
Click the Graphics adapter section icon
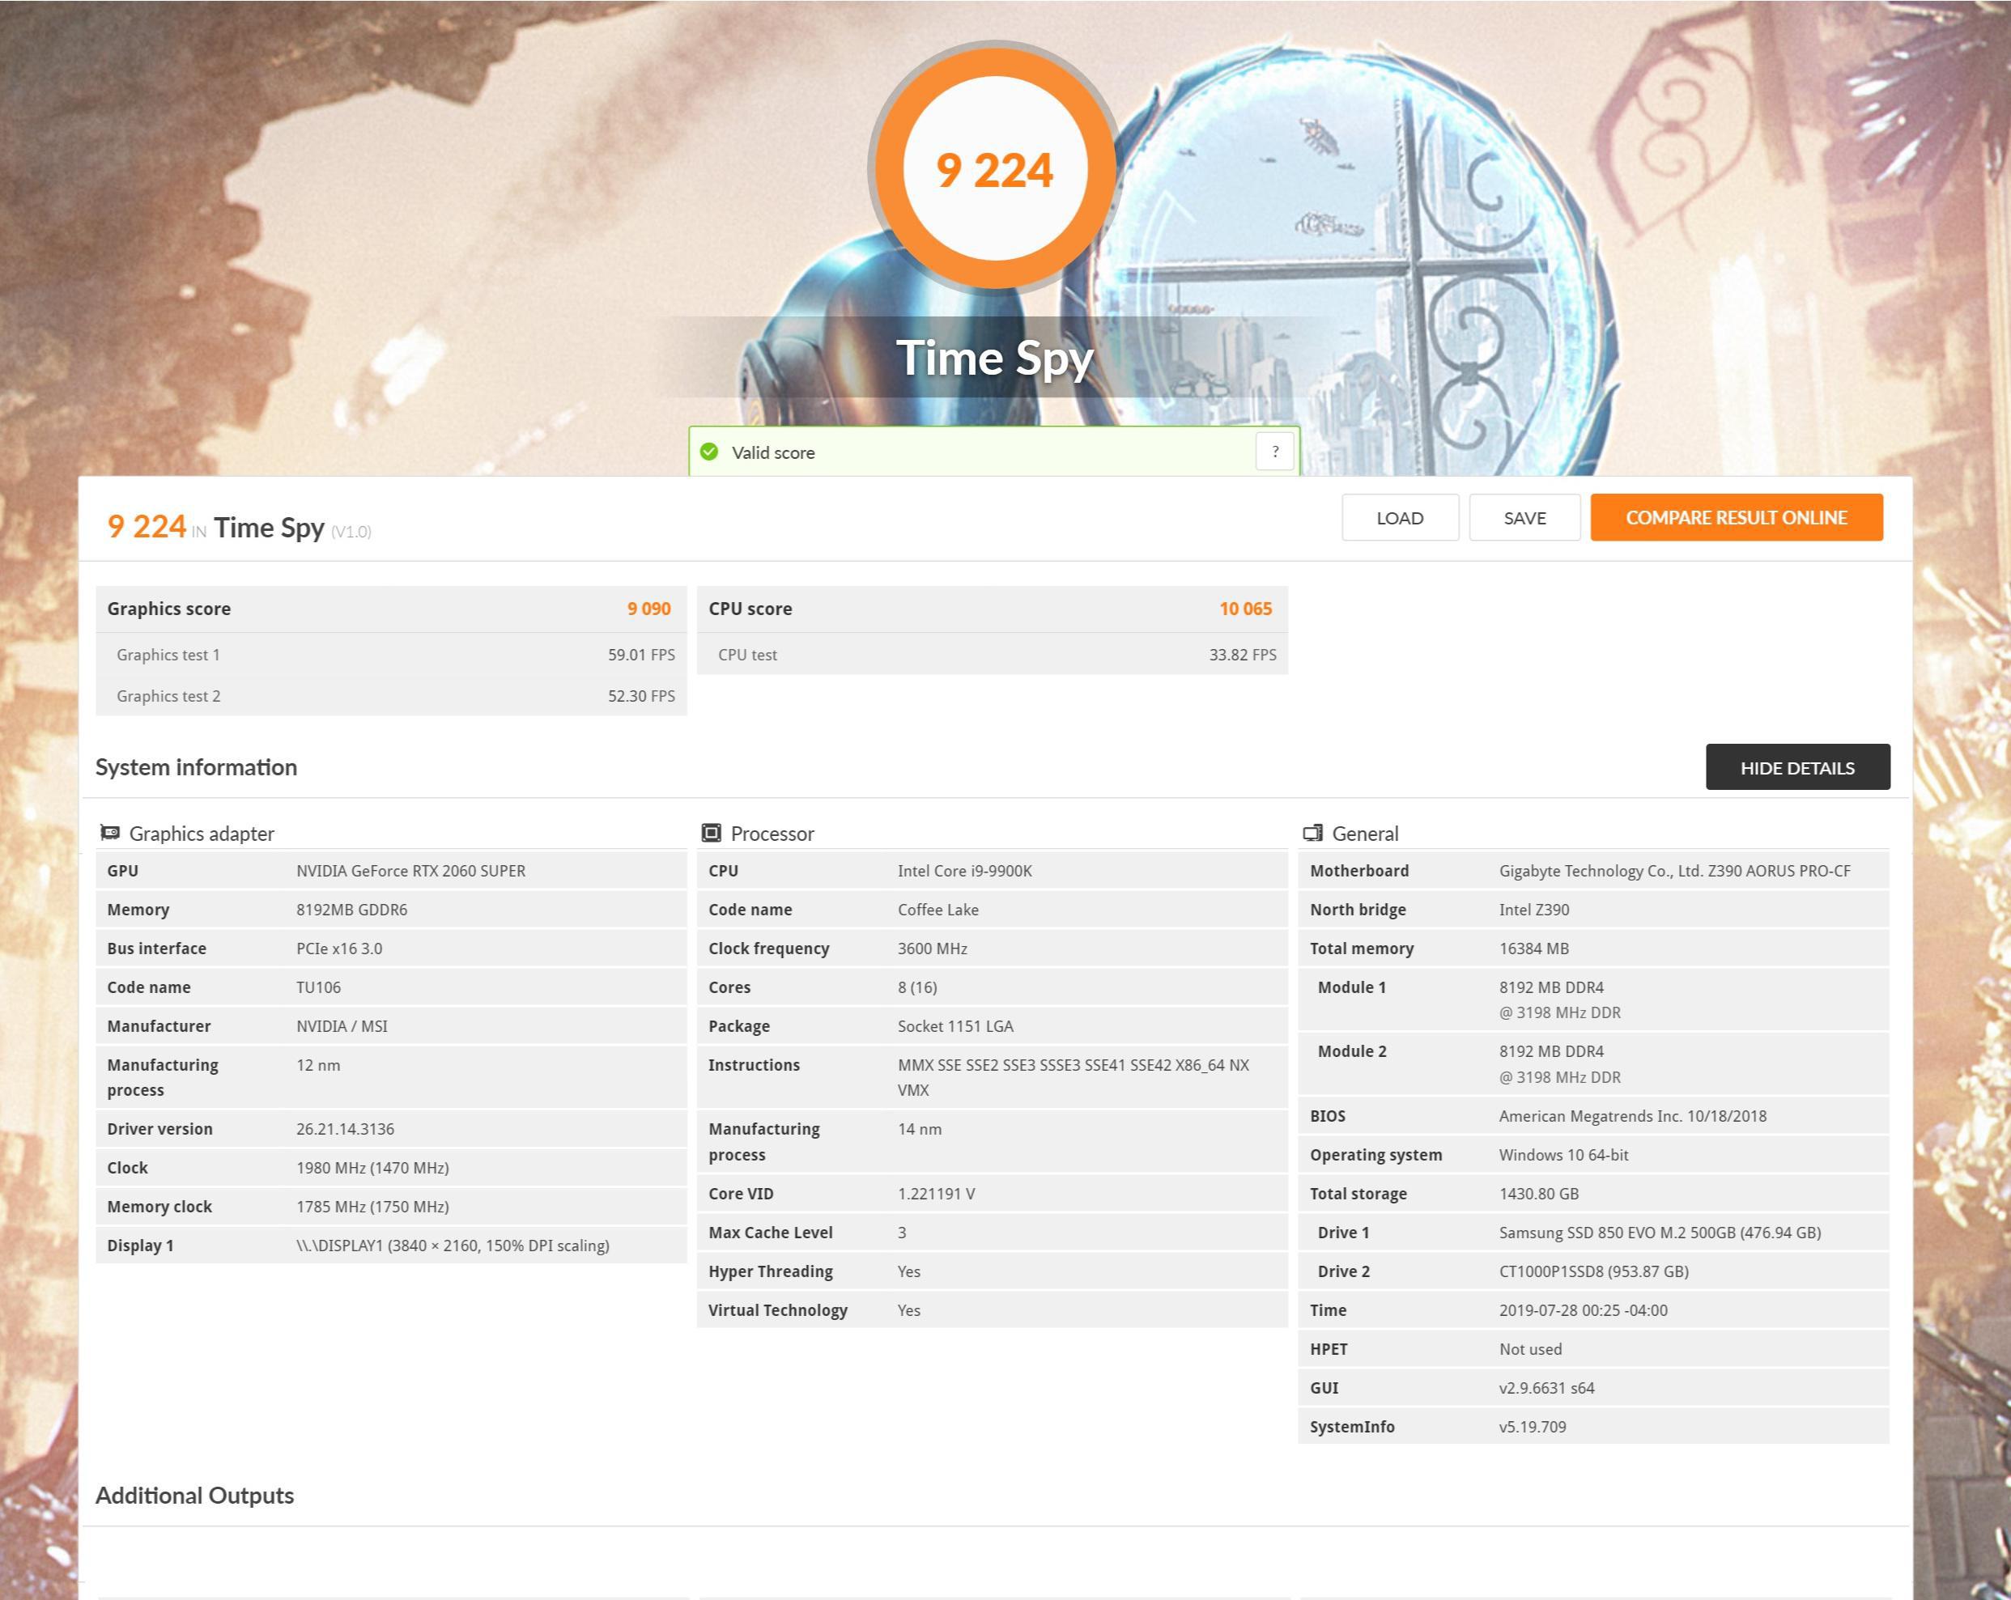click(x=110, y=833)
